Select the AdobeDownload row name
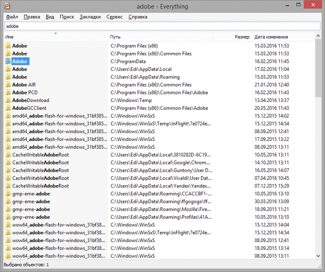 (31, 100)
